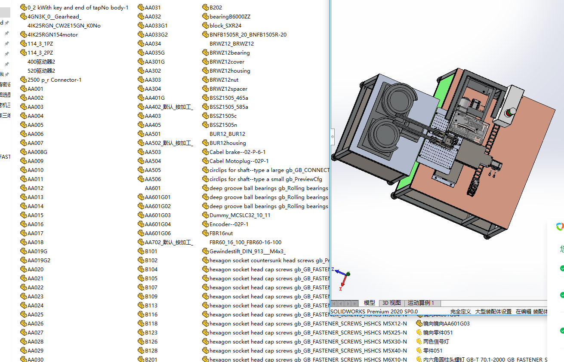Switch to the 3D 视图 tab
Viewport: 564px width, 362px height.
(x=391, y=303)
